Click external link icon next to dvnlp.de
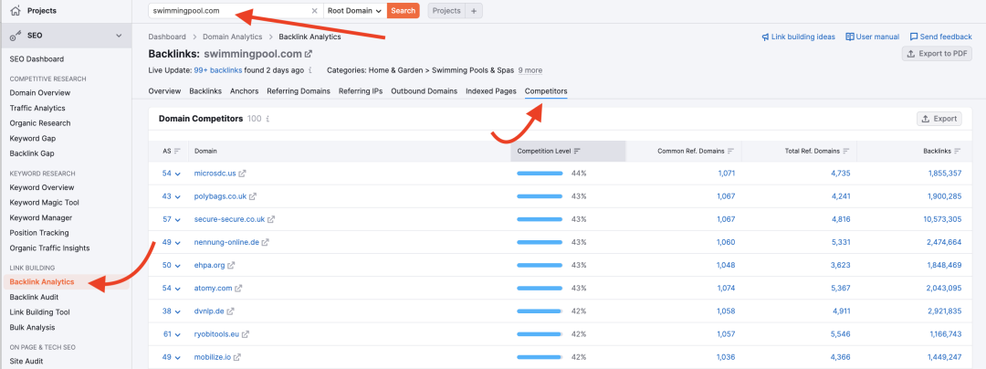This screenshot has width=986, height=369. point(231,311)
